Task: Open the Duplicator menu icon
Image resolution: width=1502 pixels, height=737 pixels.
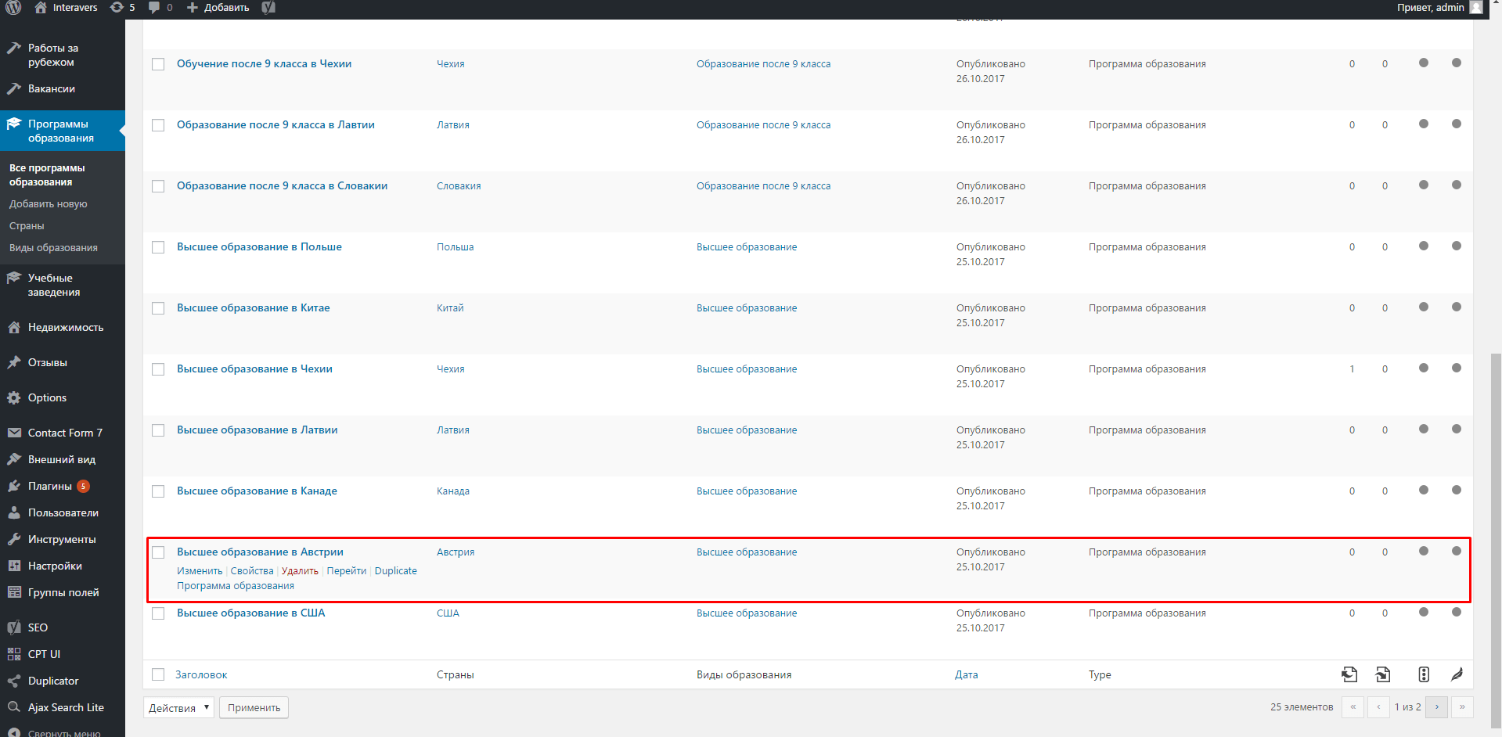Action: click(x=13, y=681)
